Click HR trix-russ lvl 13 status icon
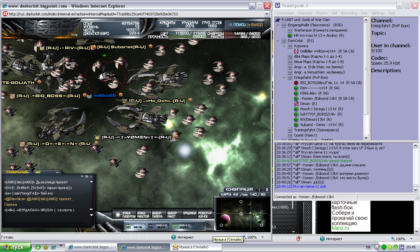This screenshot has width=420, height=252. [x=290, y=35]
